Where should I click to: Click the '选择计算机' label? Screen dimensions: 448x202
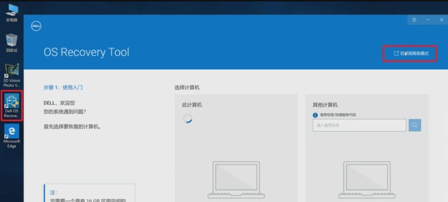tap(187, 87)
